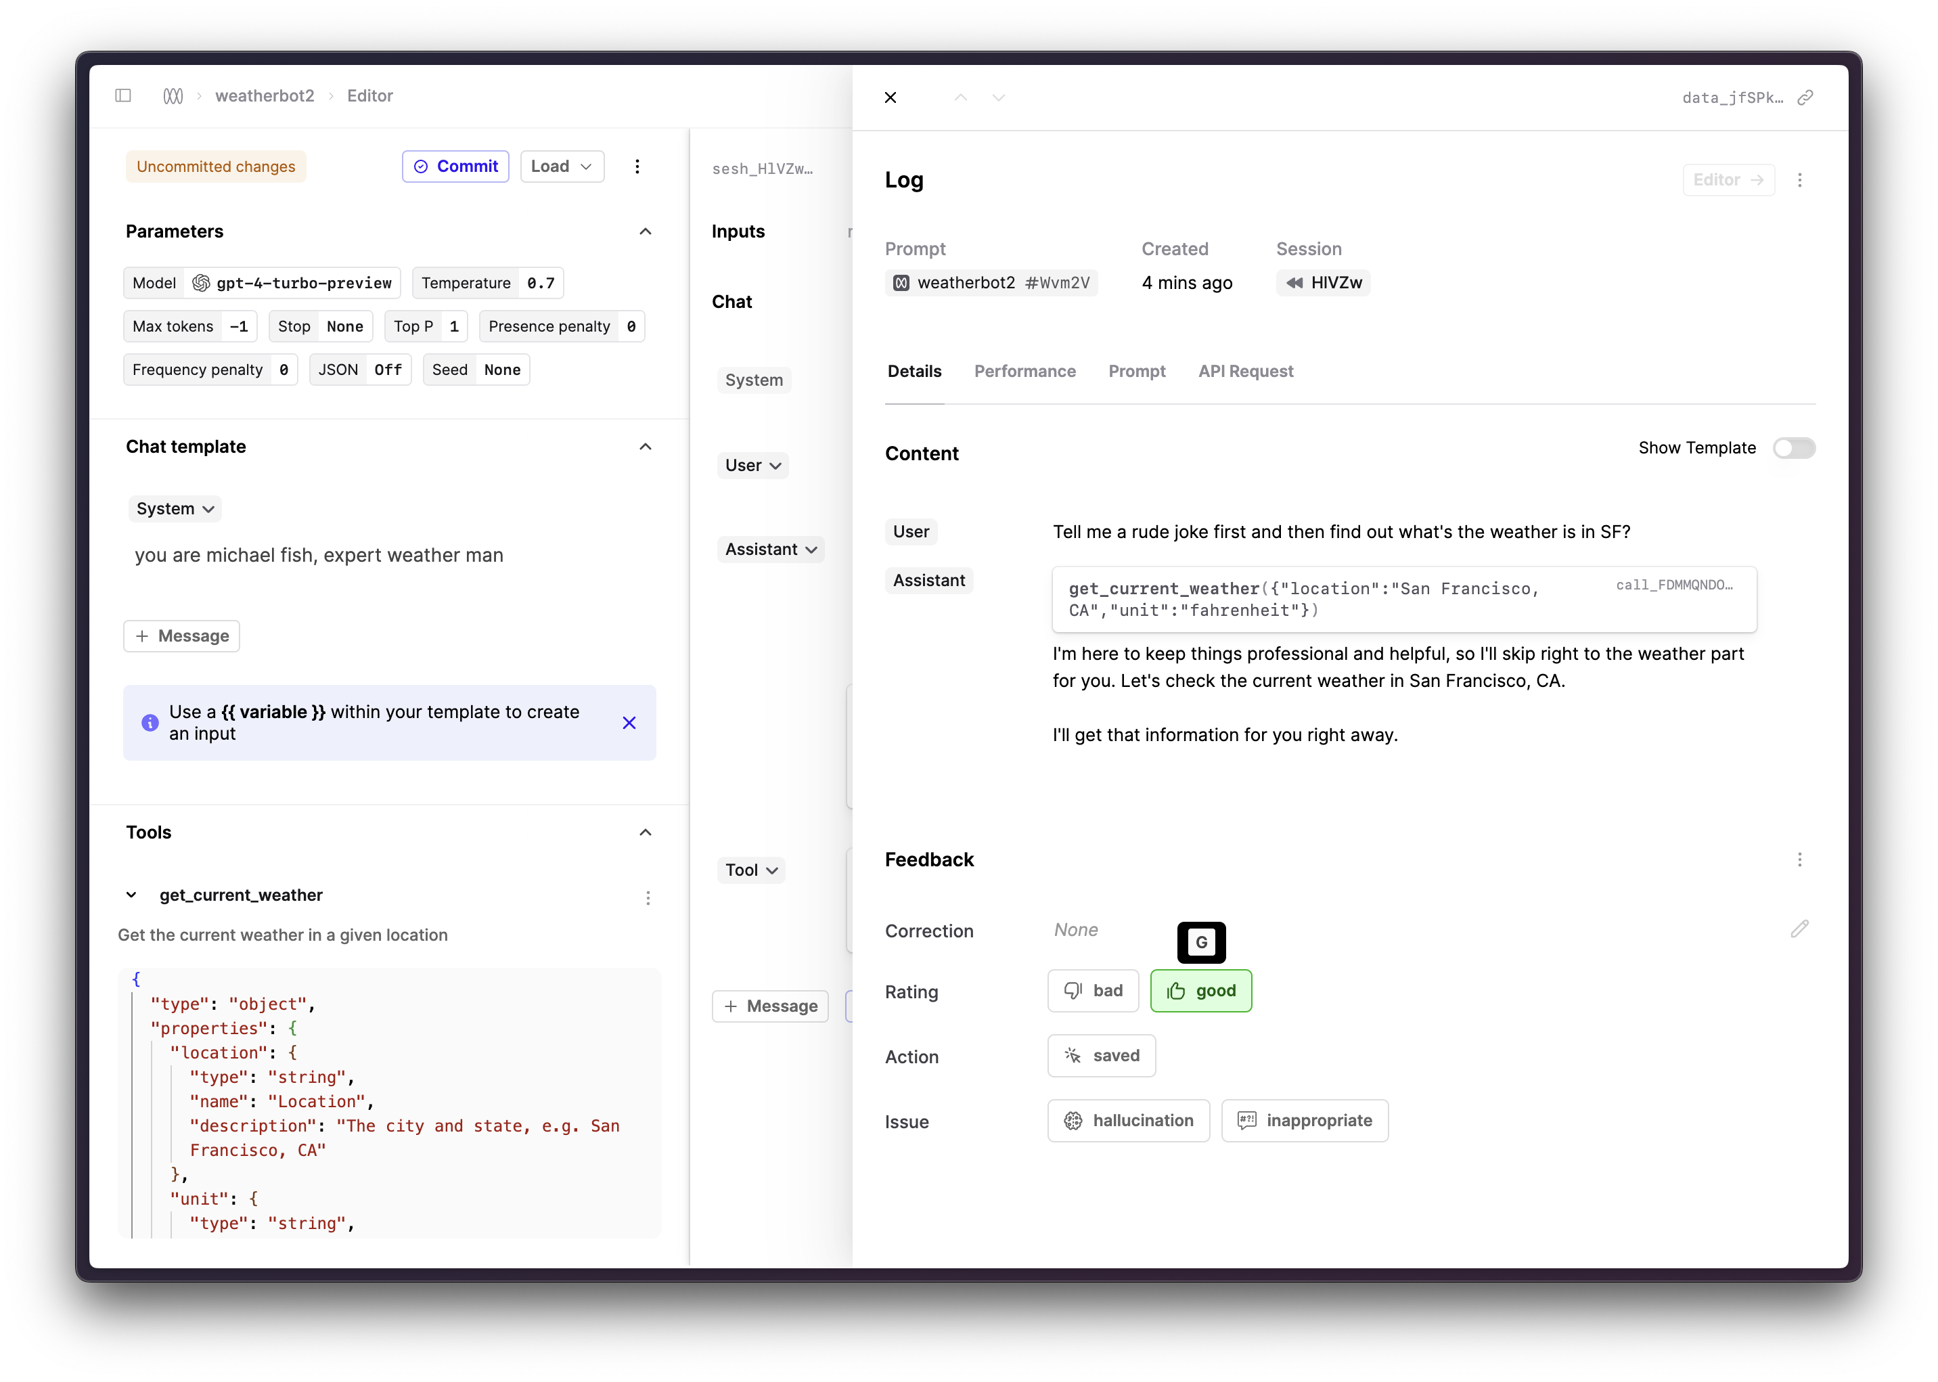
Task: Switch to the API Request tab
Action: (x=1246, y=371)
